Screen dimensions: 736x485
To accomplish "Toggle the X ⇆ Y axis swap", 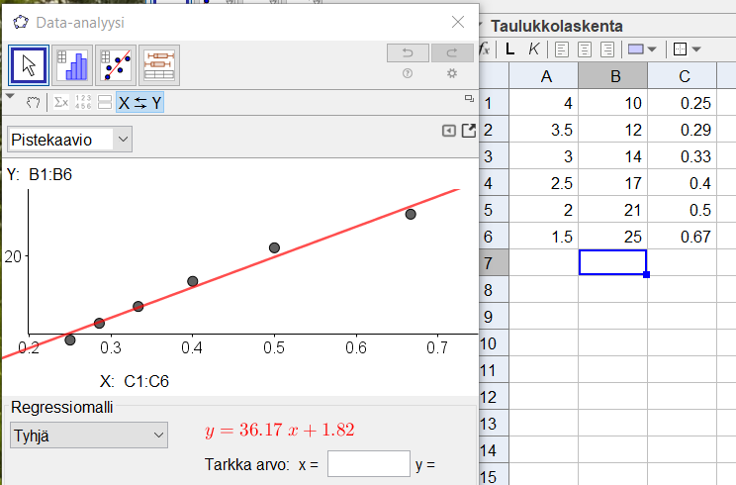I will (x=139, y=102).
